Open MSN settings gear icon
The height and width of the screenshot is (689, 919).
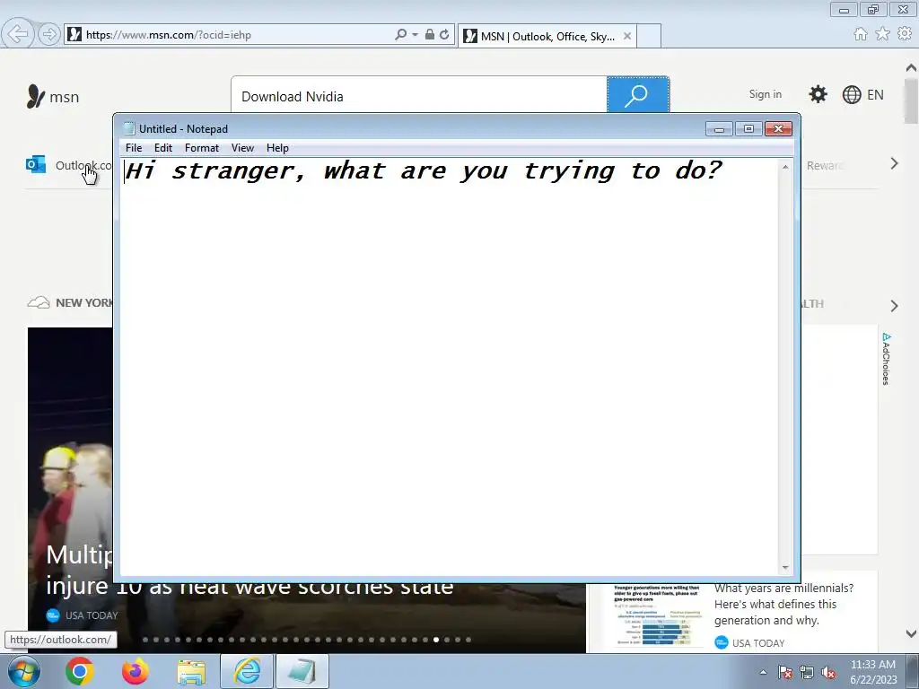[818, 94]
